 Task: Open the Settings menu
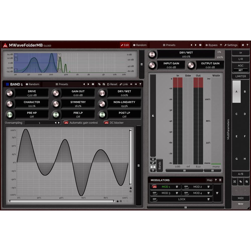click(x=231, y=45)
